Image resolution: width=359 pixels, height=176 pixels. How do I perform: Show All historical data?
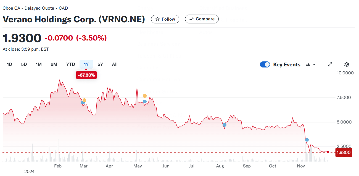pyautogui.click(x=115, y=64)
